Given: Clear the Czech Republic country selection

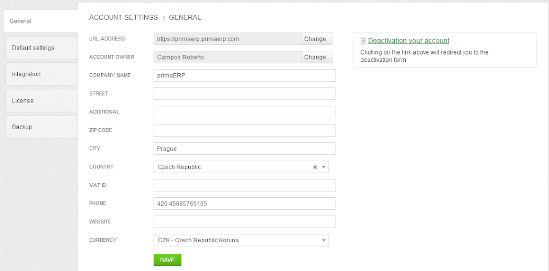Looking at the screenshot, I should pyautogui.click(x=315, y=167).
